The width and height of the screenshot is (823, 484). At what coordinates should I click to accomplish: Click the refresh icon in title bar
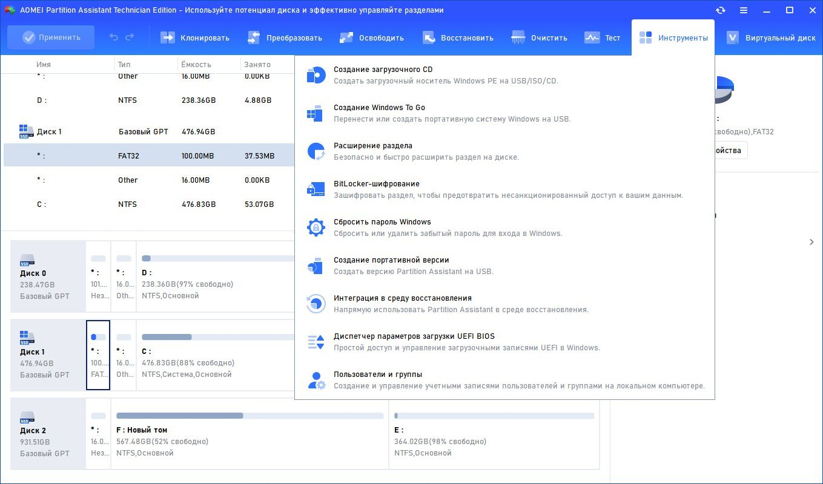click(x=721, y=10)
